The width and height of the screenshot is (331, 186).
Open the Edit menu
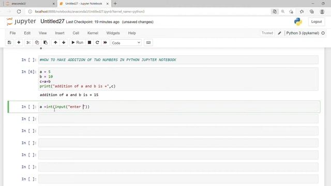point(27,33)
